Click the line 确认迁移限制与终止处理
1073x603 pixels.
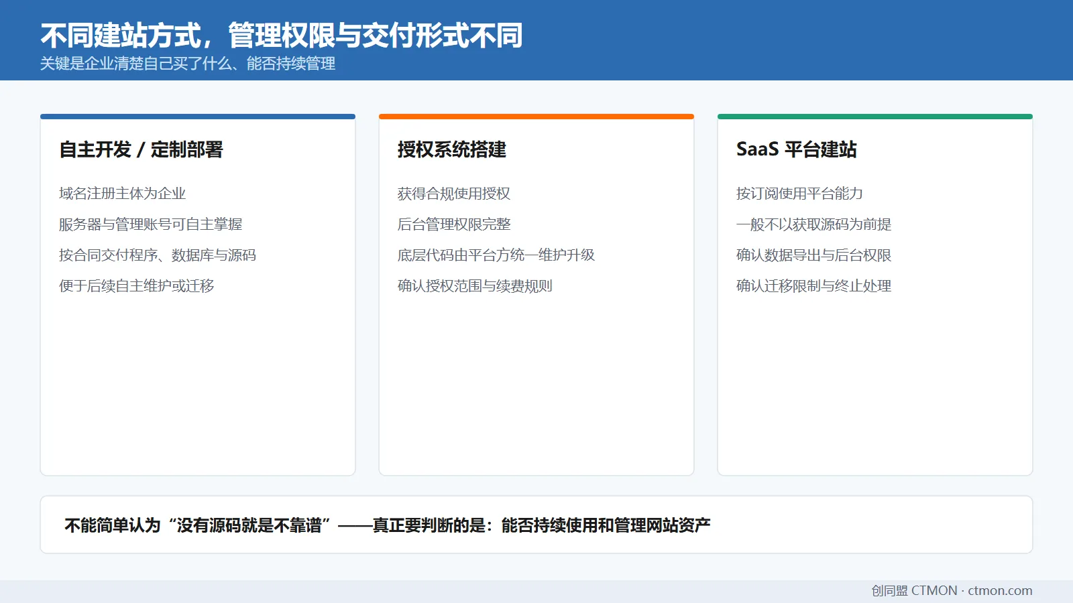tap(813, 286)
